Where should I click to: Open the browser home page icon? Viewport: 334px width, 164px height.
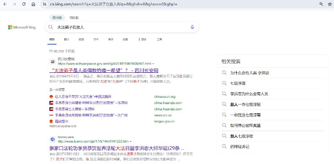coord(33,4)
